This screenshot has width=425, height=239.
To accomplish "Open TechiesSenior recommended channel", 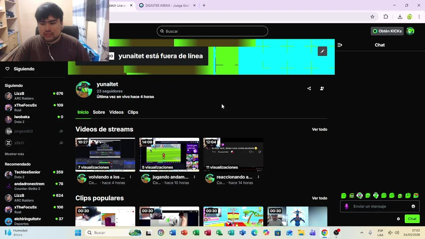I will pos(34,175).
